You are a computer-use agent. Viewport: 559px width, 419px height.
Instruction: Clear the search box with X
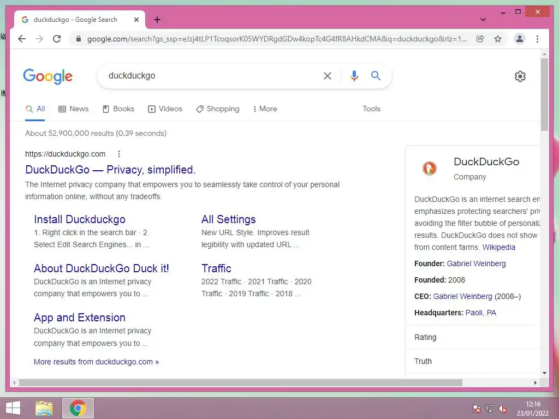(x=328, y=75)
